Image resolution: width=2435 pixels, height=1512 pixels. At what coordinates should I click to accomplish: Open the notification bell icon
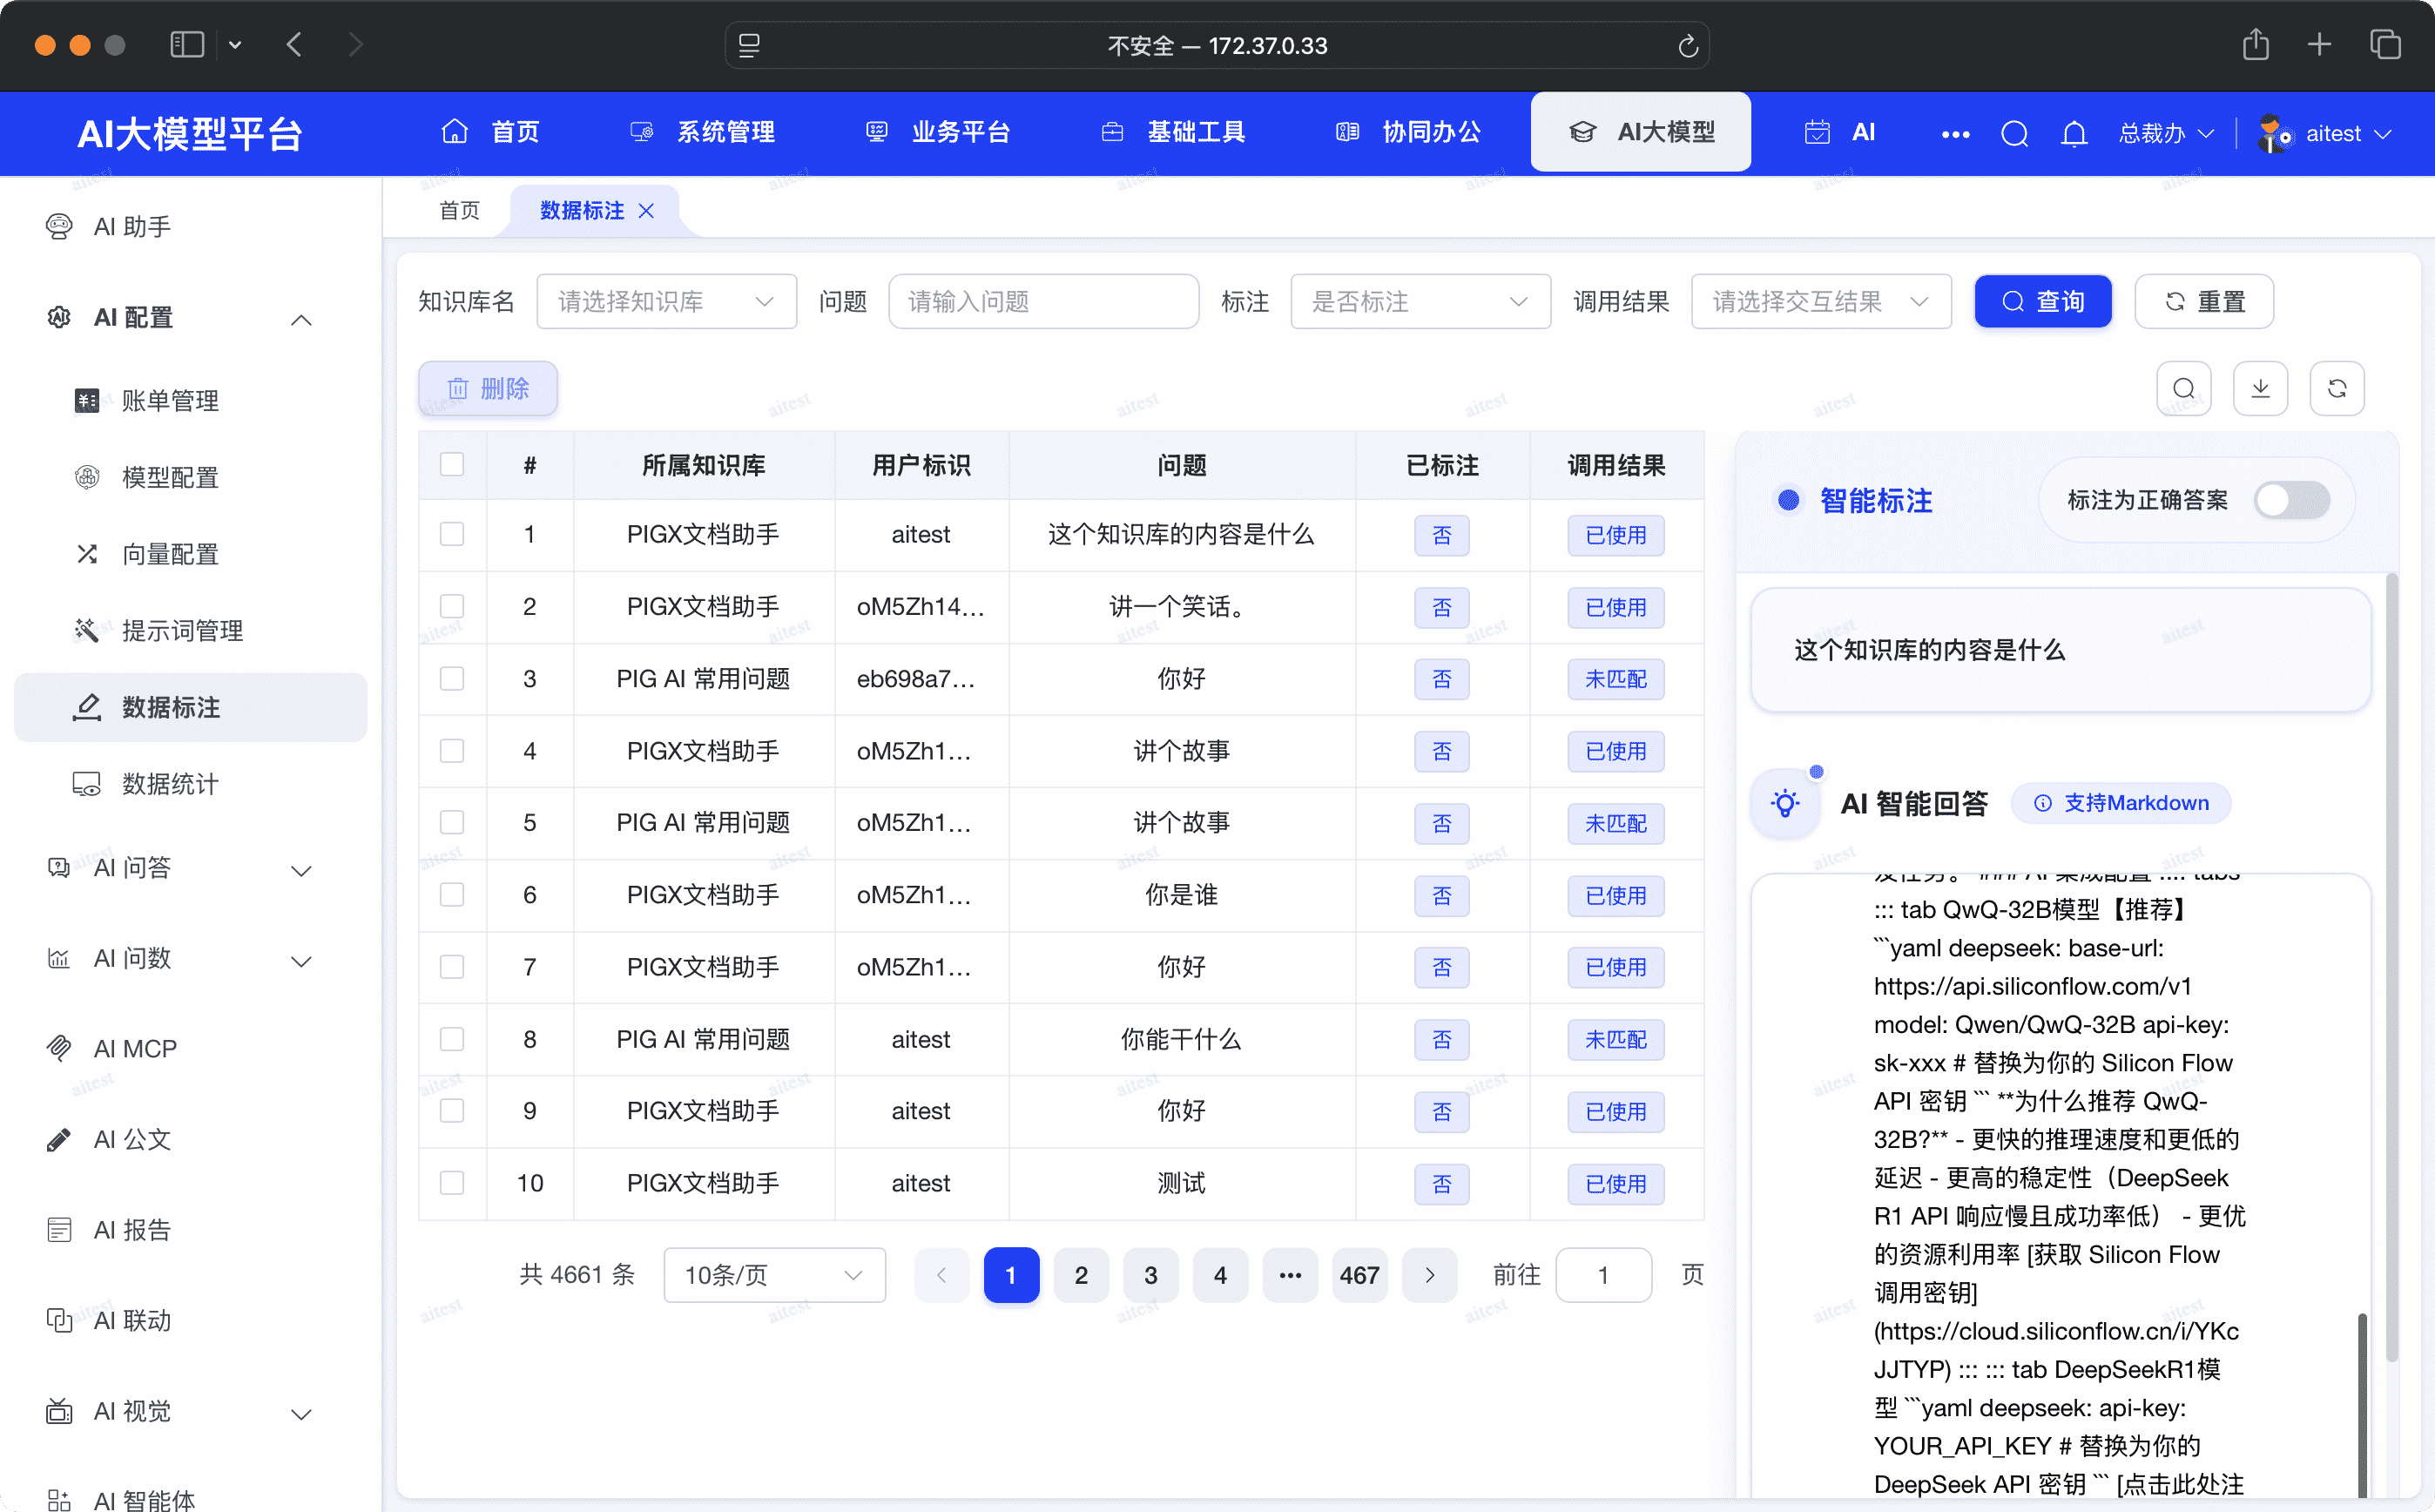[x=2074, y=133]
